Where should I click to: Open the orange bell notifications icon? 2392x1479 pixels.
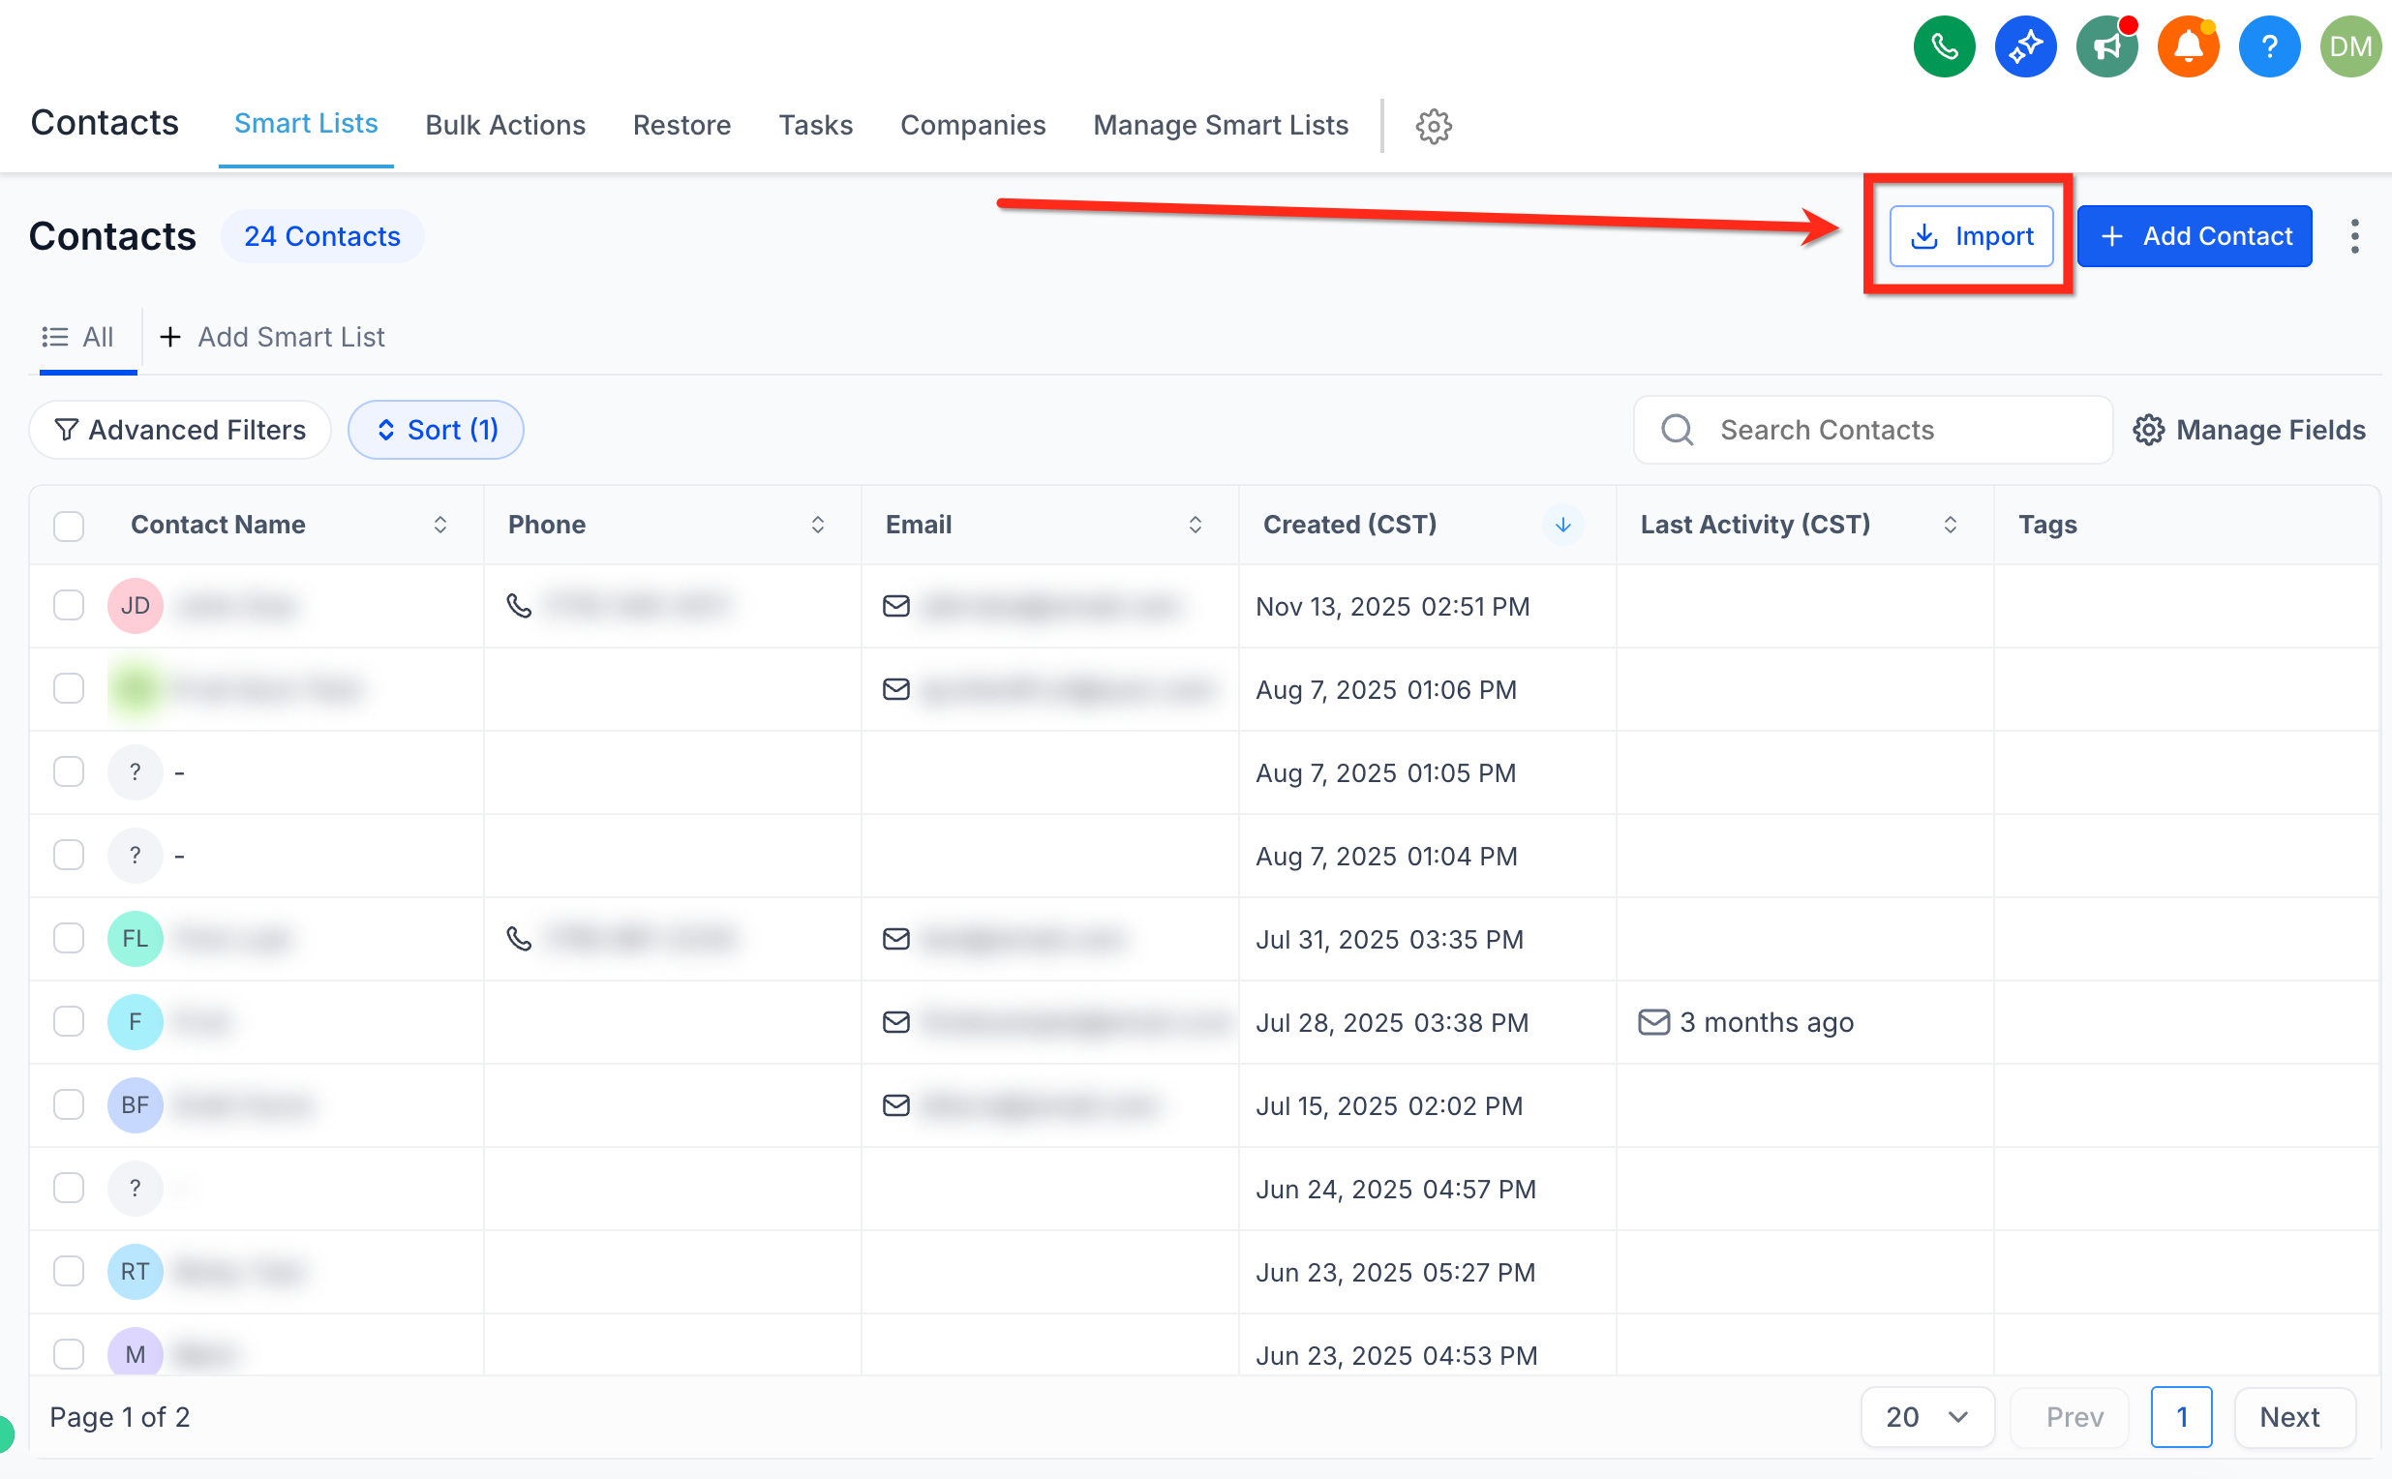tap(2188, 45)
